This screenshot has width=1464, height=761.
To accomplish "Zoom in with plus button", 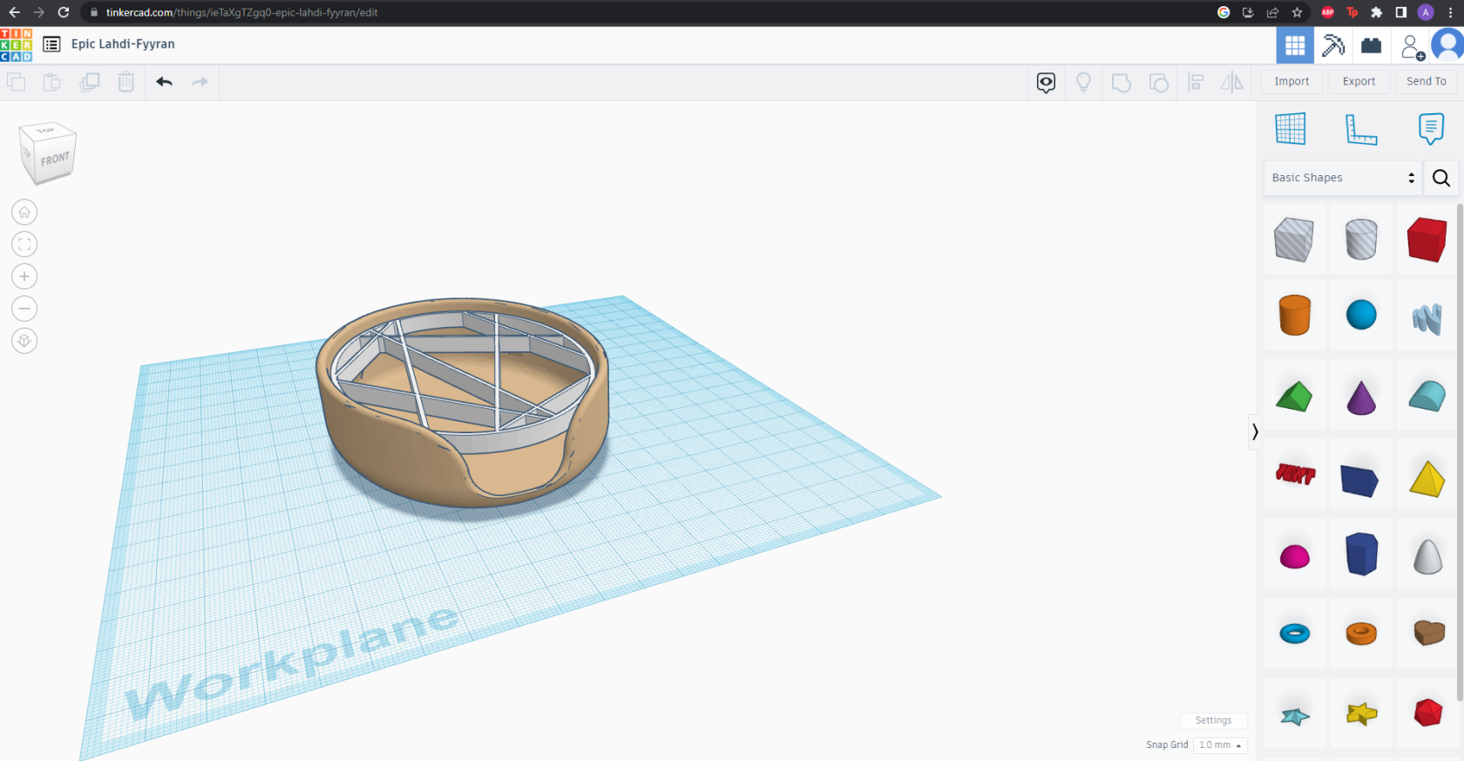I will tap(24, 276).
